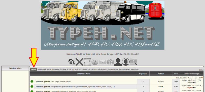Click the 'nouveau' new topic button
205x92 pixels.
34,69
